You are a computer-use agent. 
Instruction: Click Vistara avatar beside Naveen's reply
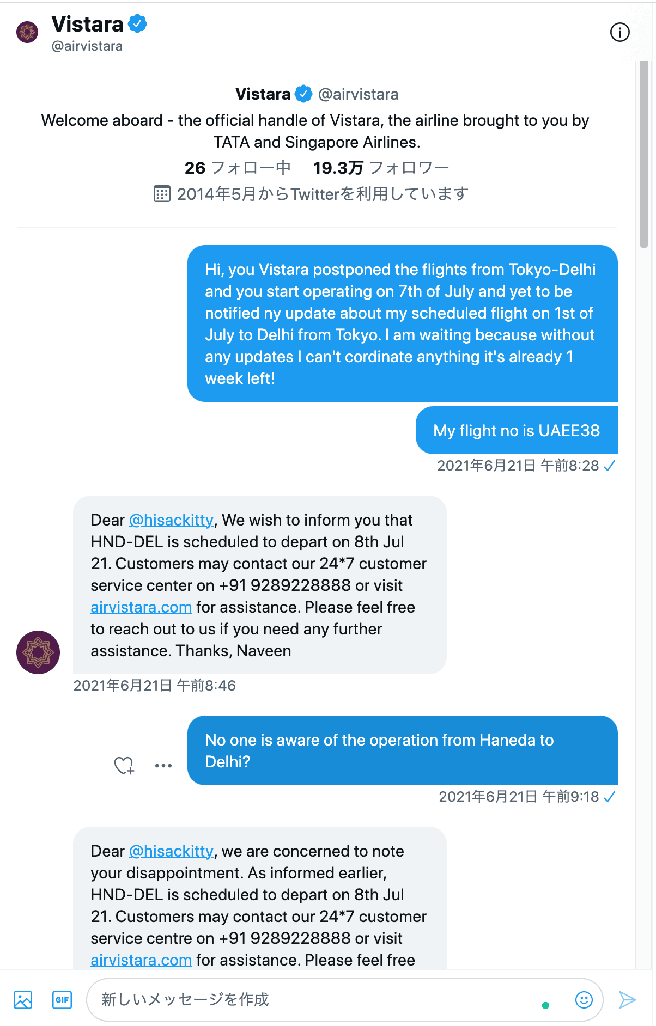(x=38, y=652)
